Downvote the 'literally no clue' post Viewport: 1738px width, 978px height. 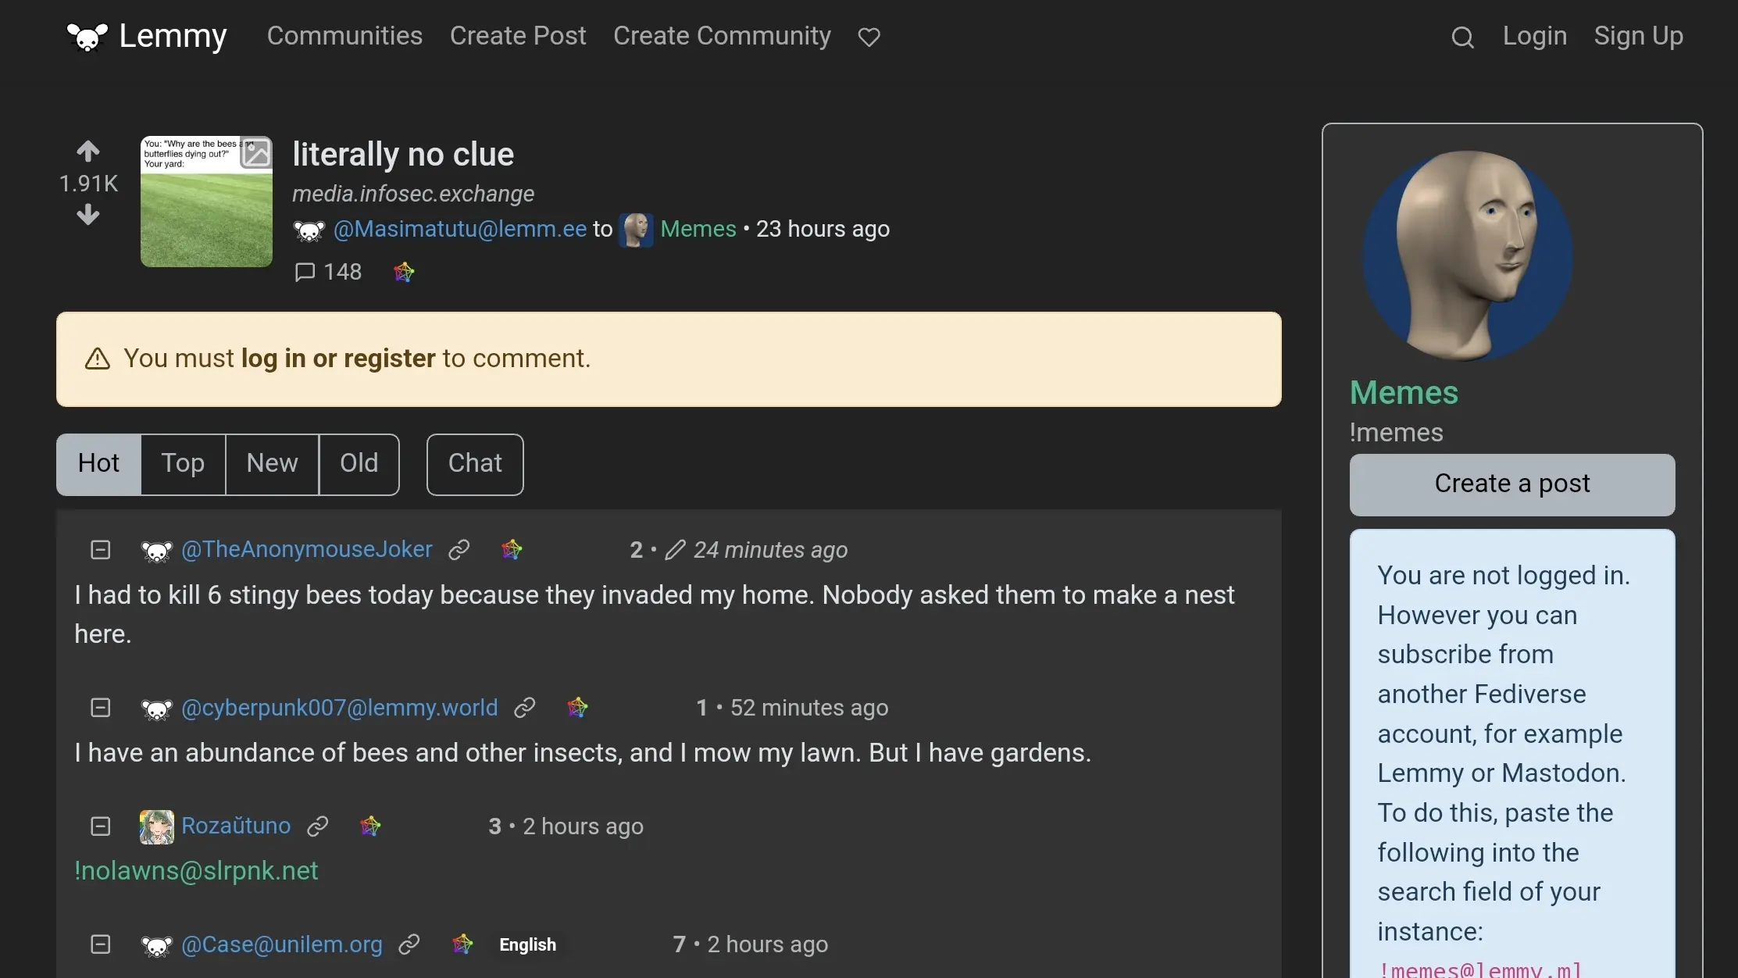pyautogui.click(x=88, y=215)
